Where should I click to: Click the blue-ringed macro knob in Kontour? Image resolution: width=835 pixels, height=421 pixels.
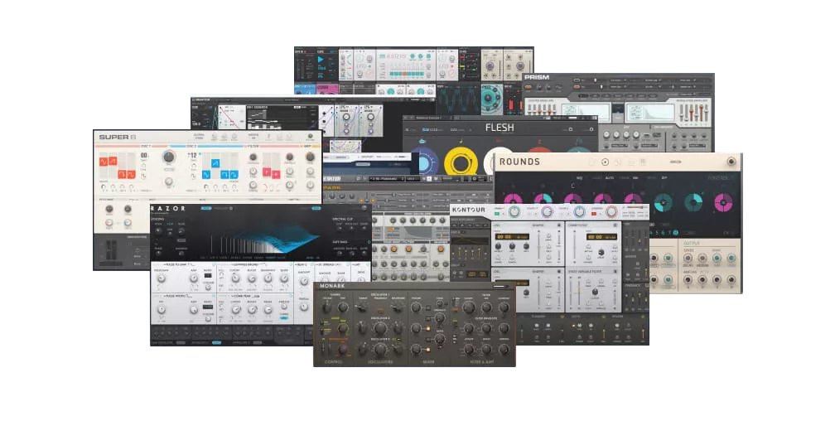coord(579,212)
